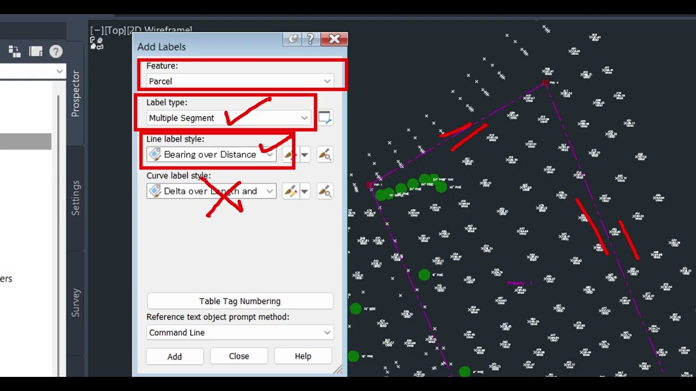Click viewport [-] control

[97, 30]
